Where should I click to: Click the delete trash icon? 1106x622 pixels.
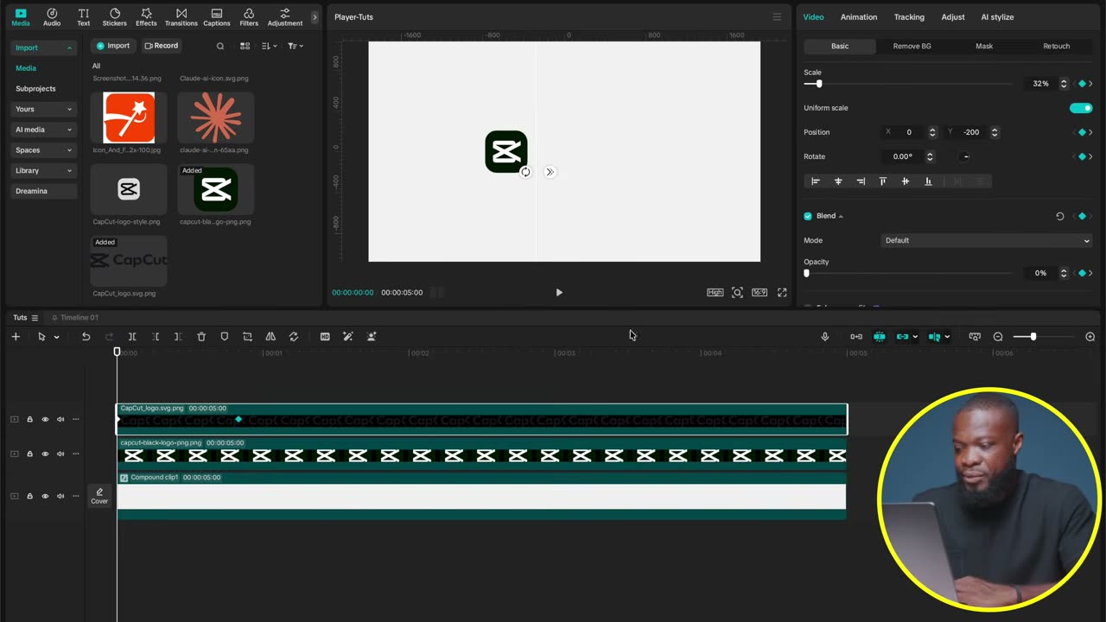point(201,336)
